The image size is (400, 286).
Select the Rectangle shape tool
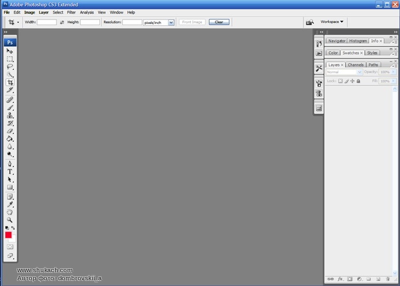point(10,187)
